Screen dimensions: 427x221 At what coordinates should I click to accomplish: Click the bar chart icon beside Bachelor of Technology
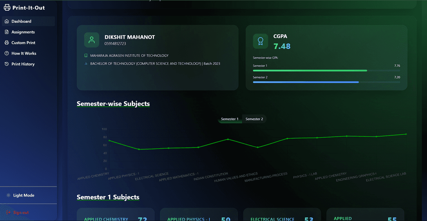[86, 64]
